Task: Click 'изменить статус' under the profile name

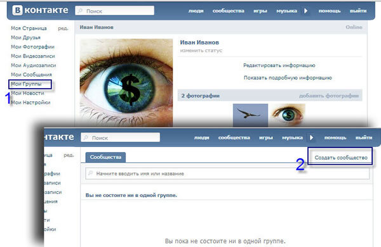Action: pyautogui.click(x=201, y=51)
